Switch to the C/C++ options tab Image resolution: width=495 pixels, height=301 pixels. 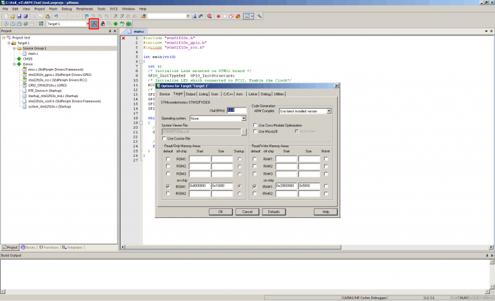click(227, 94)
